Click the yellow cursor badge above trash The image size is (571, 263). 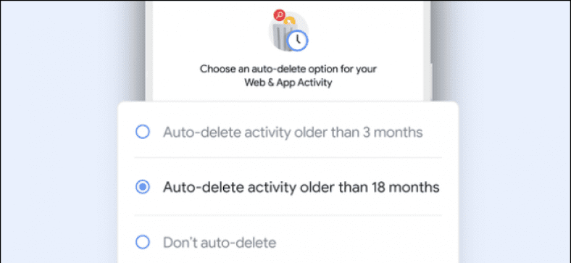(x=289, y=22)
